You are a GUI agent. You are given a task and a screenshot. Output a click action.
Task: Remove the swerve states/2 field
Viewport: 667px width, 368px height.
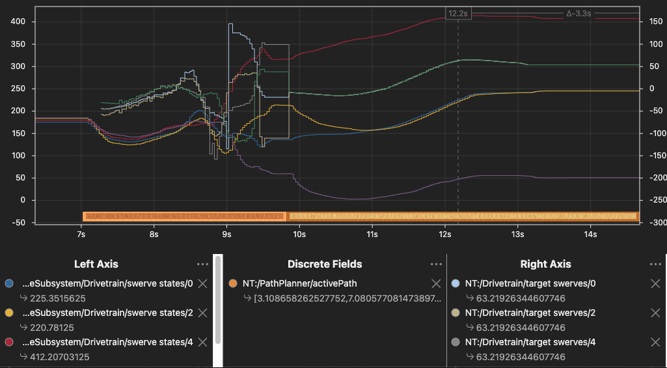(x=203, y=313)
